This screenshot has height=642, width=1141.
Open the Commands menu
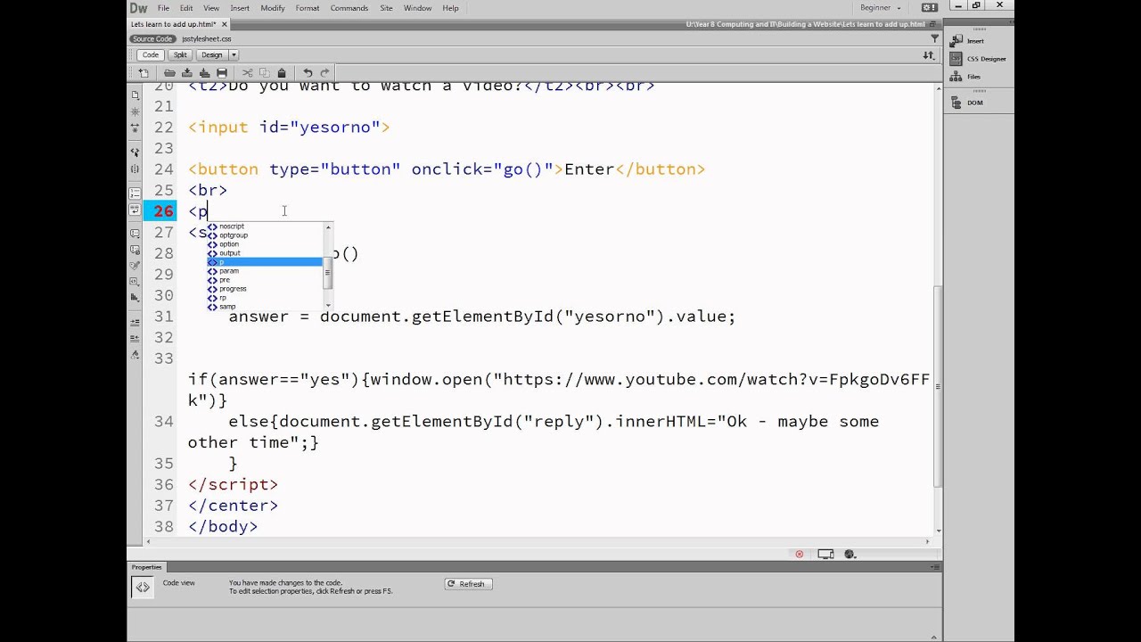point(349,8)
